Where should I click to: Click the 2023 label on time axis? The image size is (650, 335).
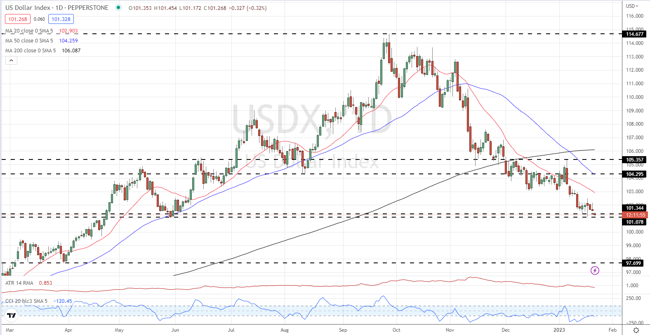pyautogui.click(x=559, y=330)
